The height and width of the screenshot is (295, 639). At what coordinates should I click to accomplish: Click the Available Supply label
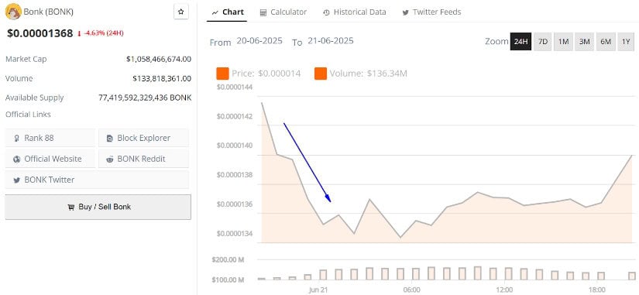click(35, 98)
